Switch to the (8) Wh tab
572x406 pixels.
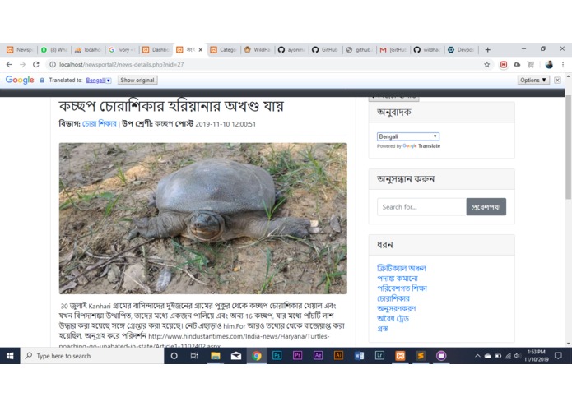pyautogui.click(x=54, y=50)
